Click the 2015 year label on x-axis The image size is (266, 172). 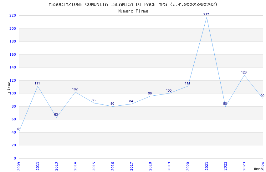(x=94, y=166)
